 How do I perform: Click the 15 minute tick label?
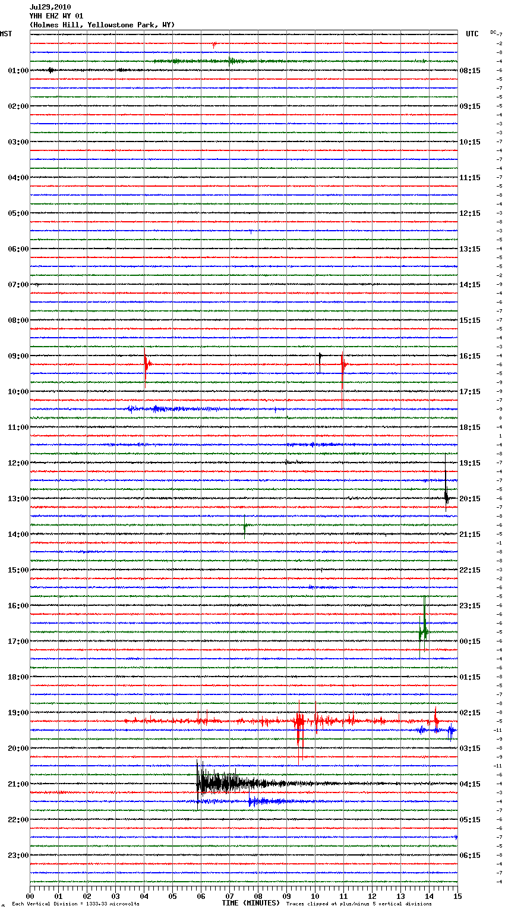pyautogui.click(x=457, y=896)
